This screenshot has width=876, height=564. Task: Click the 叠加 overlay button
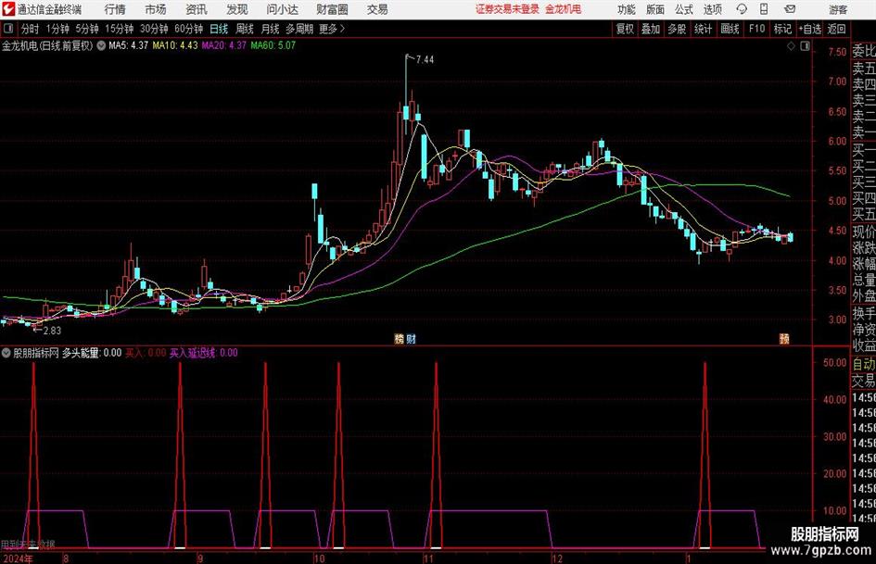(x=651, y=29)
